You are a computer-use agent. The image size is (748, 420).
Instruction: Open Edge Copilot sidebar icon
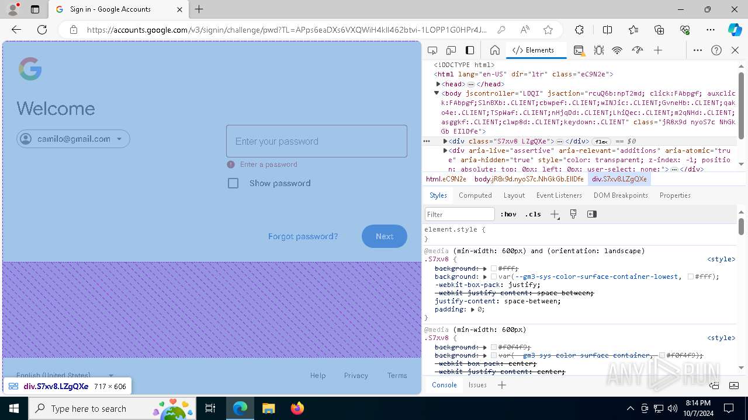pyautogui.click(x=735, y=30)
